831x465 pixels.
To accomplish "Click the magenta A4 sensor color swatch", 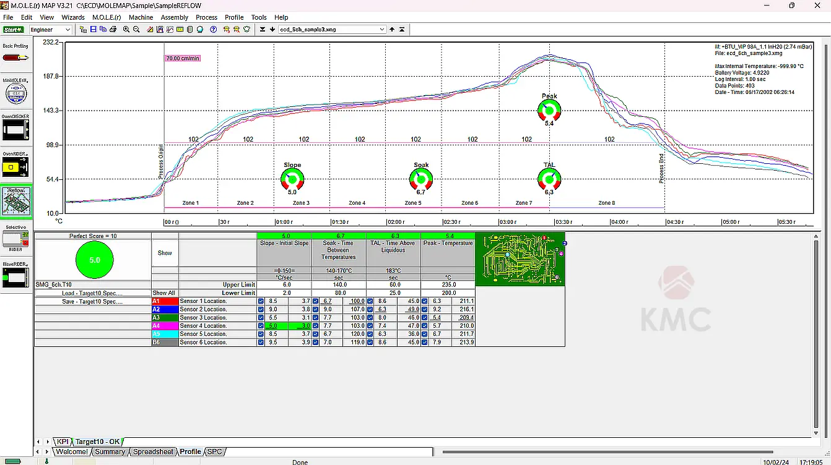I will (x=165, y=326).
